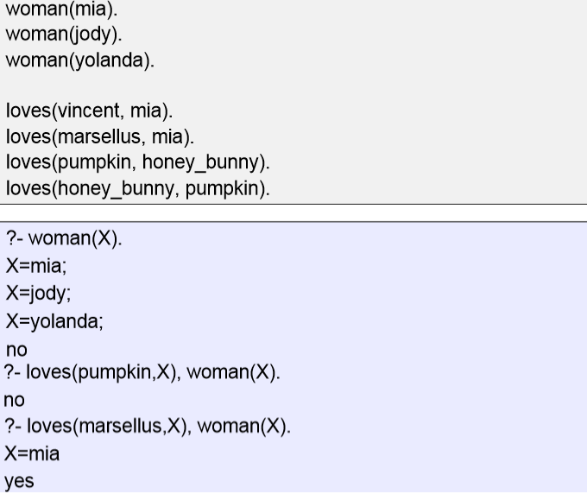Click the loves(marsellus,X), woman(X) query
The image size is (587, 494).
click(148, 427)
